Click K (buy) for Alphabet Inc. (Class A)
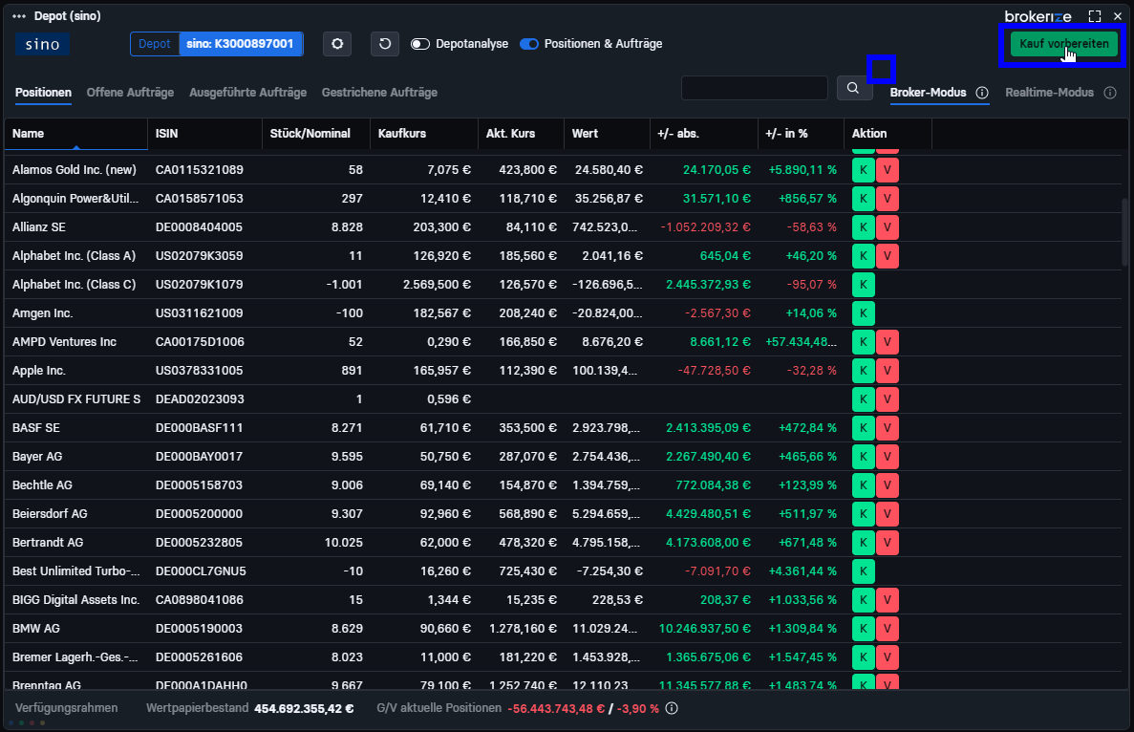1134x732 pixels. point(864,256)
